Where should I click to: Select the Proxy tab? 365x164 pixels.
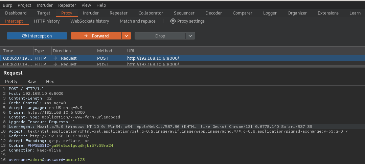67,13
